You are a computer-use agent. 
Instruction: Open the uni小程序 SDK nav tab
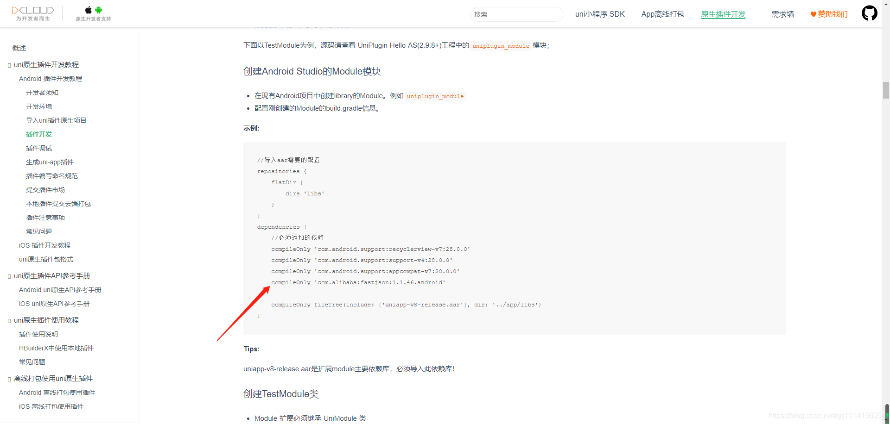[600, 14]
